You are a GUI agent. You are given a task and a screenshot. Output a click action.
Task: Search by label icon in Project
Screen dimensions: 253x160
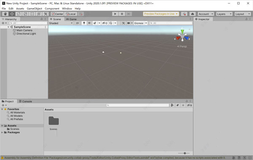(x=178, y=105)
